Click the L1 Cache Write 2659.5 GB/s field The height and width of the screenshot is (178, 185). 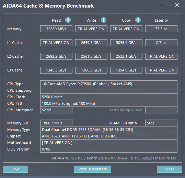[91, 43]
